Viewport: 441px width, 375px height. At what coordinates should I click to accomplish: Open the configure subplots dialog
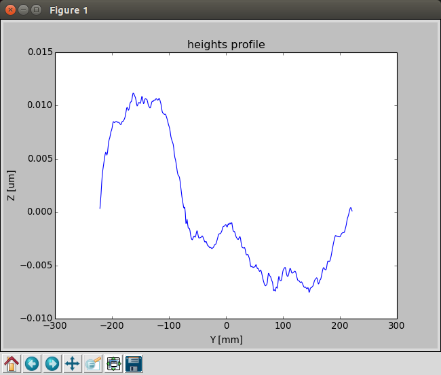[113, 363]
